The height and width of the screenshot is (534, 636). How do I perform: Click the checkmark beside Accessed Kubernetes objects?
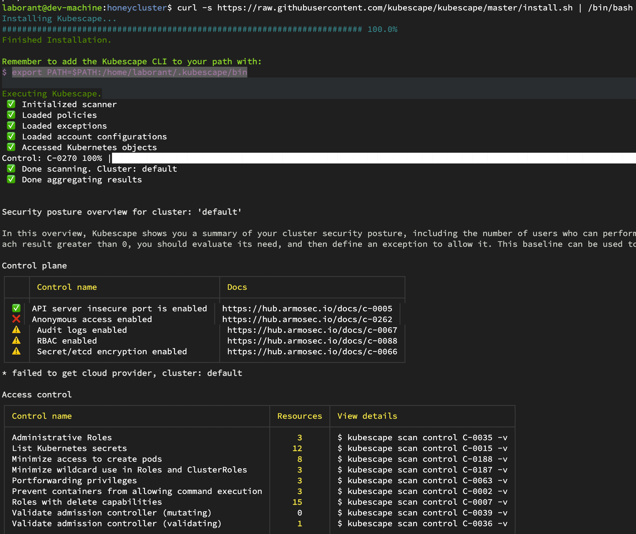pyautogui.click(x=11, y=147)
